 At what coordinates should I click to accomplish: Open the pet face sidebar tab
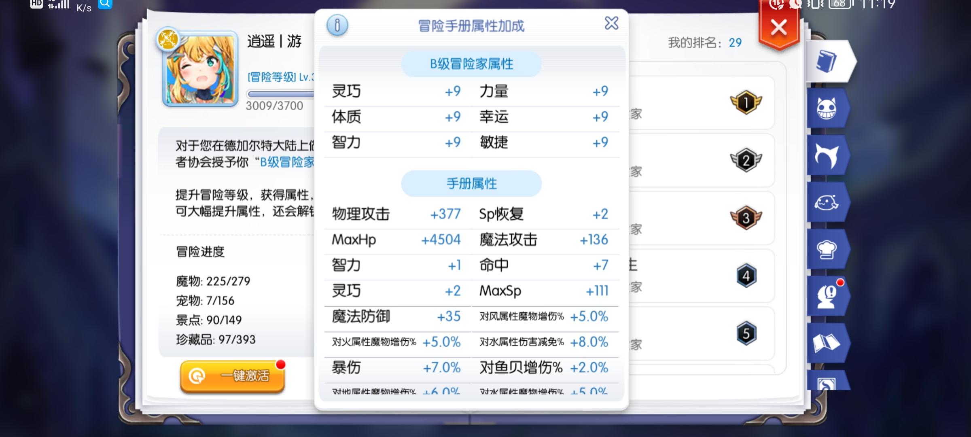827,202
